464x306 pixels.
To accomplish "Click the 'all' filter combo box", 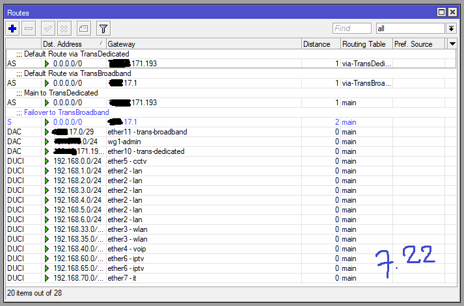I will (x=411, y=29).
